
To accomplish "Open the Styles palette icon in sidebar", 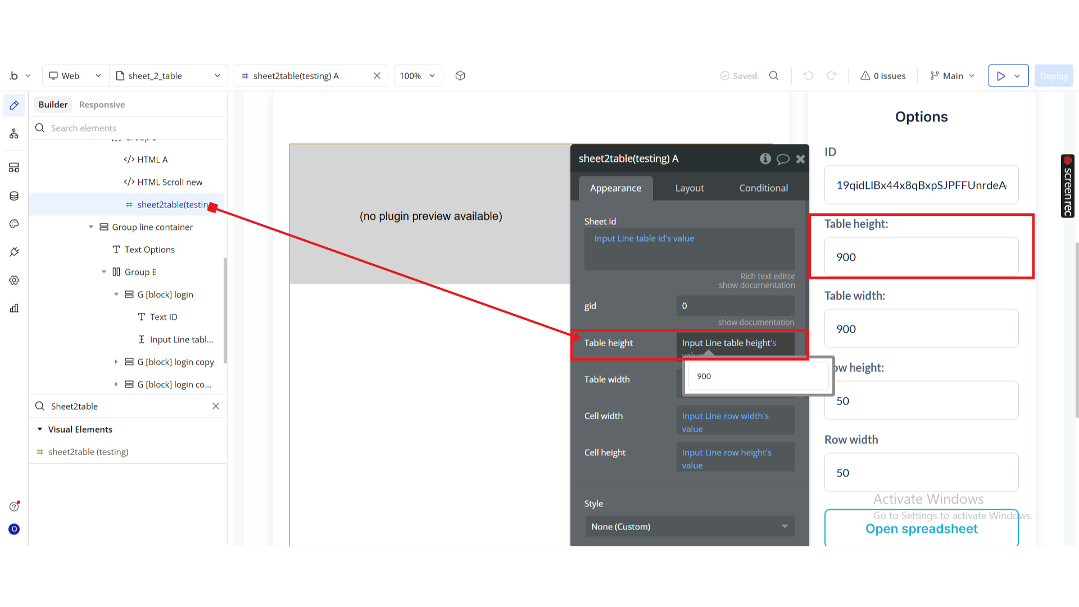I will point(14,224).
